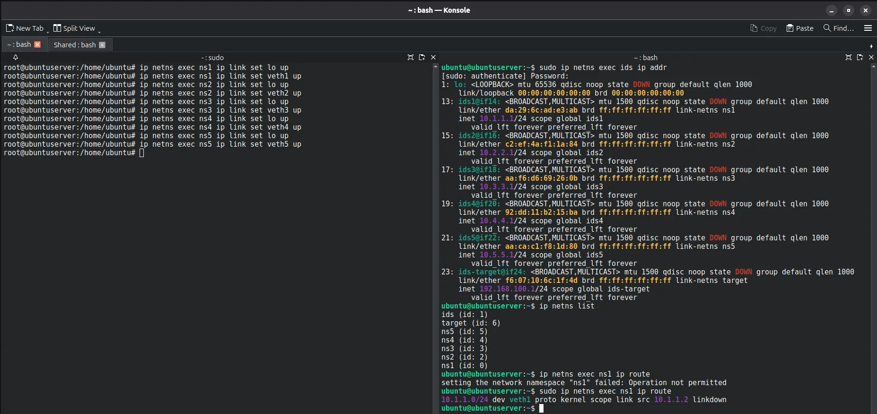Click the 'target (id: 6)' namespace line

471,323
